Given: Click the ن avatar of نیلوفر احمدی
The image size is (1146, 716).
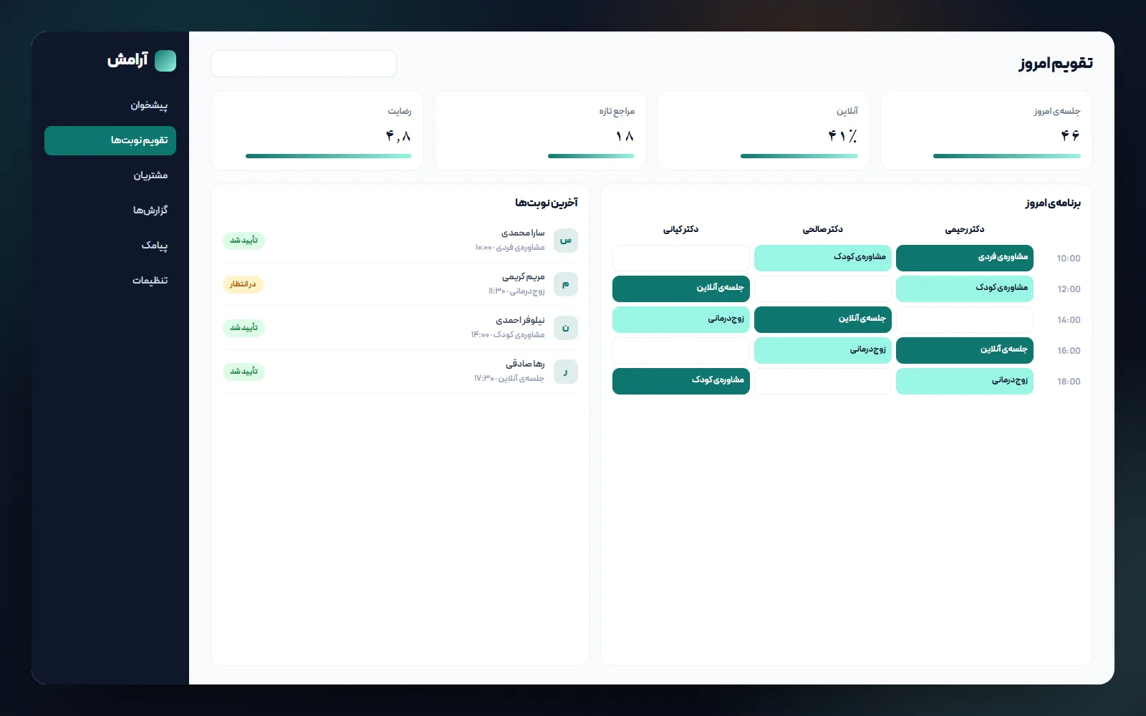Looking at the screenshot, I should click(x=566, y=328).
